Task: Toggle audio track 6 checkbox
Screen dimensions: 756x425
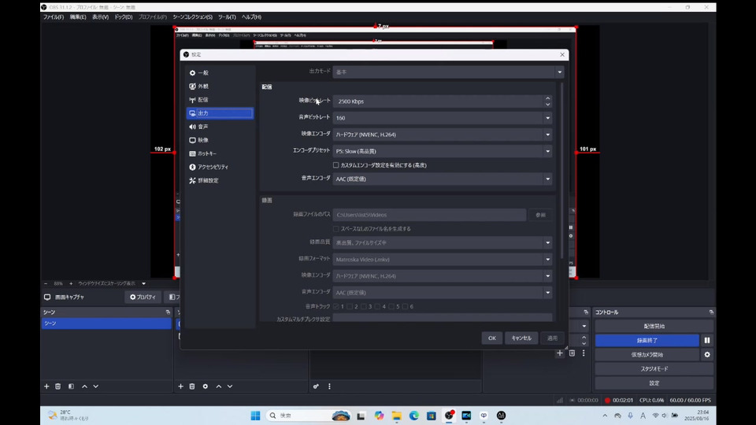Action: (x=406, y=306)
